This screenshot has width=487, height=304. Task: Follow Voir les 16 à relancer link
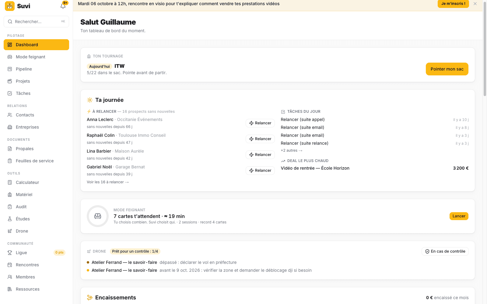108,182
